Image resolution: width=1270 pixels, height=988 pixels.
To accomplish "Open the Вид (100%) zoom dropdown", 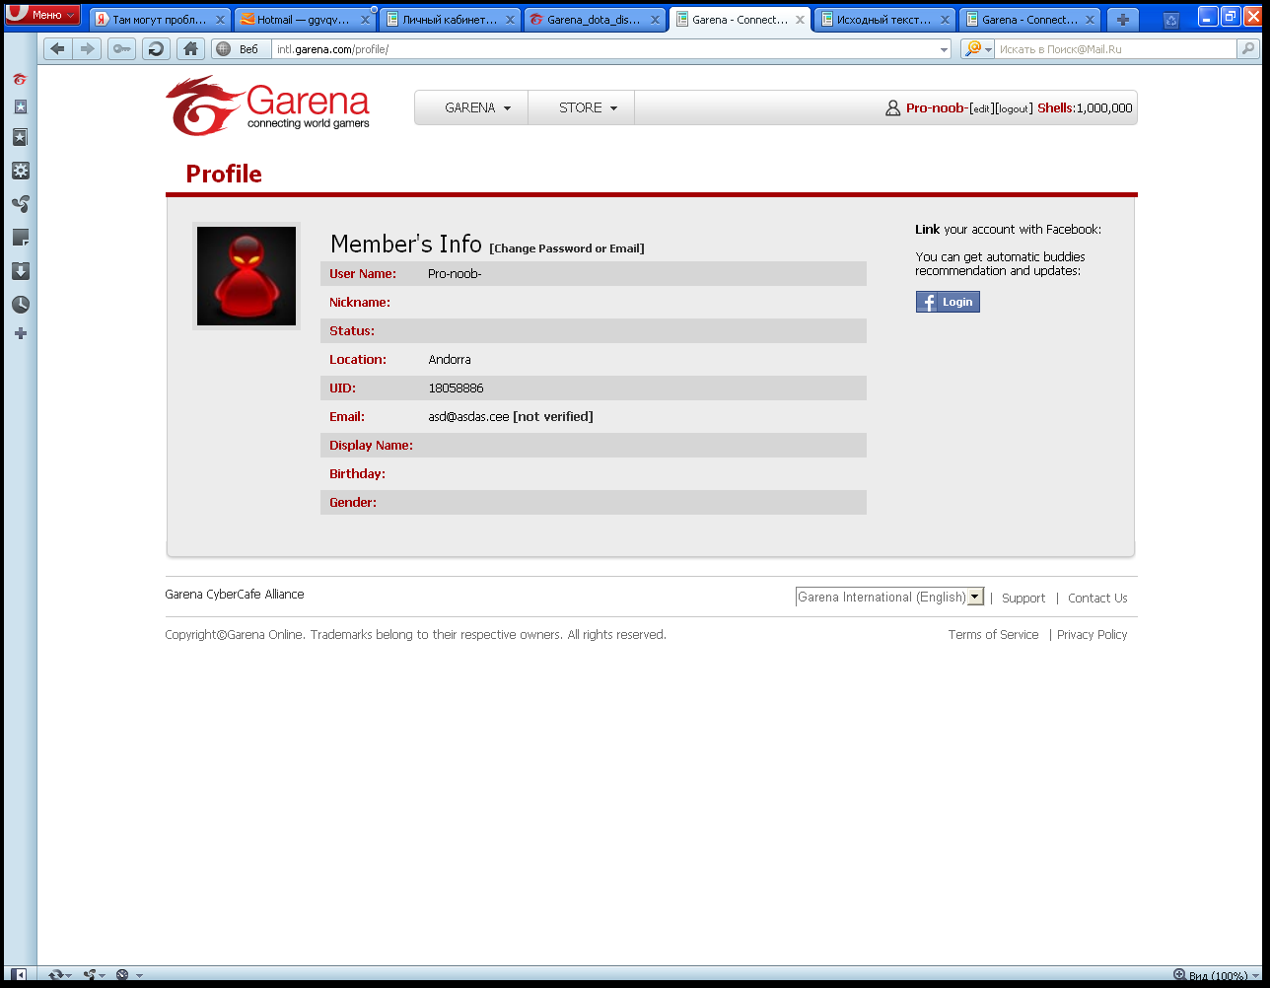I will 1216,975.
